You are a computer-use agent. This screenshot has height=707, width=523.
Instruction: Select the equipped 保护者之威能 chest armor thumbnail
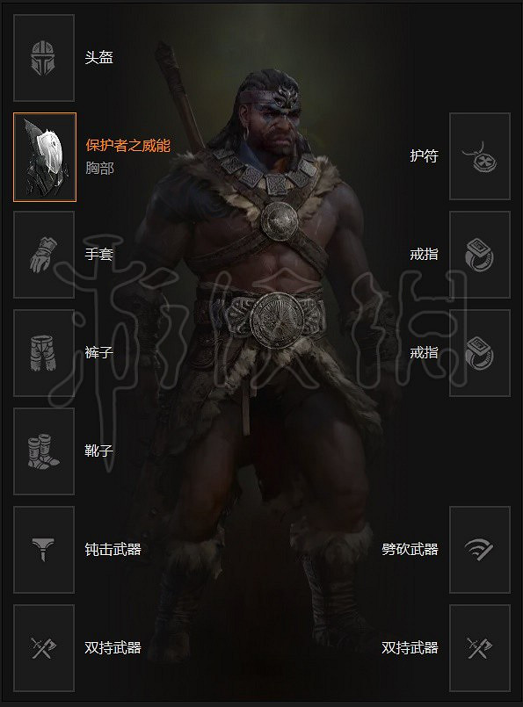tap(45, 157)
